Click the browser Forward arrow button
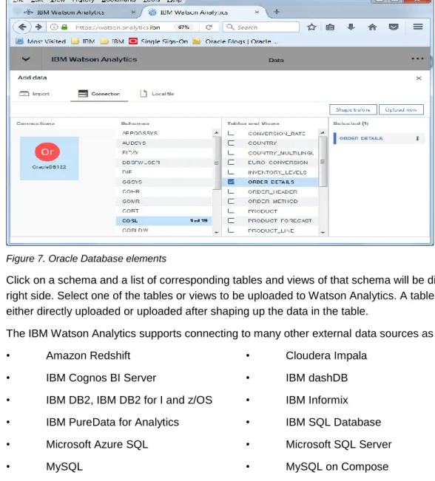 38,27
